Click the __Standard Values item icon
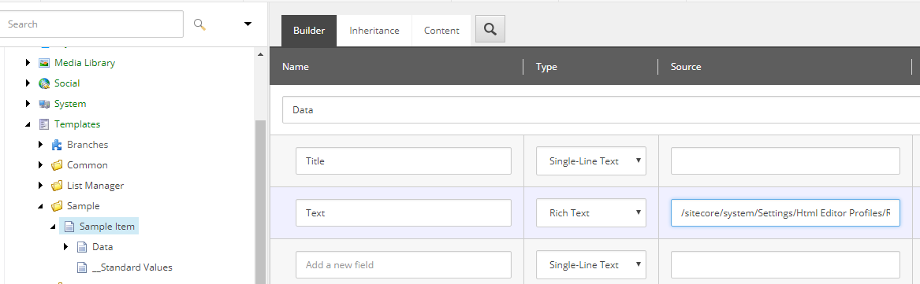The image size is (920, 284). (82, 267)
